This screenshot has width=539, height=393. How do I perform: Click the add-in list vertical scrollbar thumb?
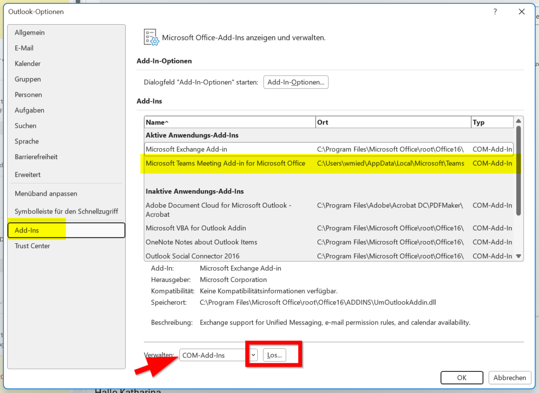tap(519, 171)
